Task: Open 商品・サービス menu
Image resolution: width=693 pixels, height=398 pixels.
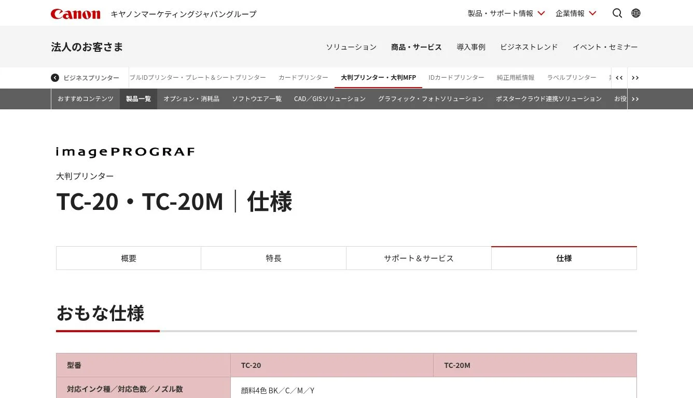Action: (417, 47)
